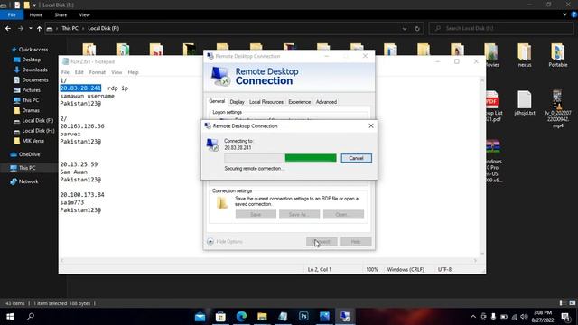The width and height of the screenshot is (578, 325).
Task: Open Local Resources tab
Action: point(266,102)
